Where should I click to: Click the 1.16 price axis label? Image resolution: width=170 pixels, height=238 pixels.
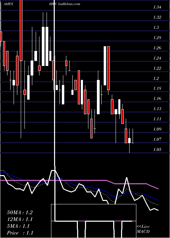click(x=157, y=99)
